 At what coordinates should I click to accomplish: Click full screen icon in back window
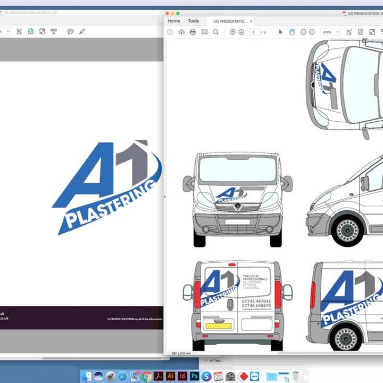click(42, 31)
